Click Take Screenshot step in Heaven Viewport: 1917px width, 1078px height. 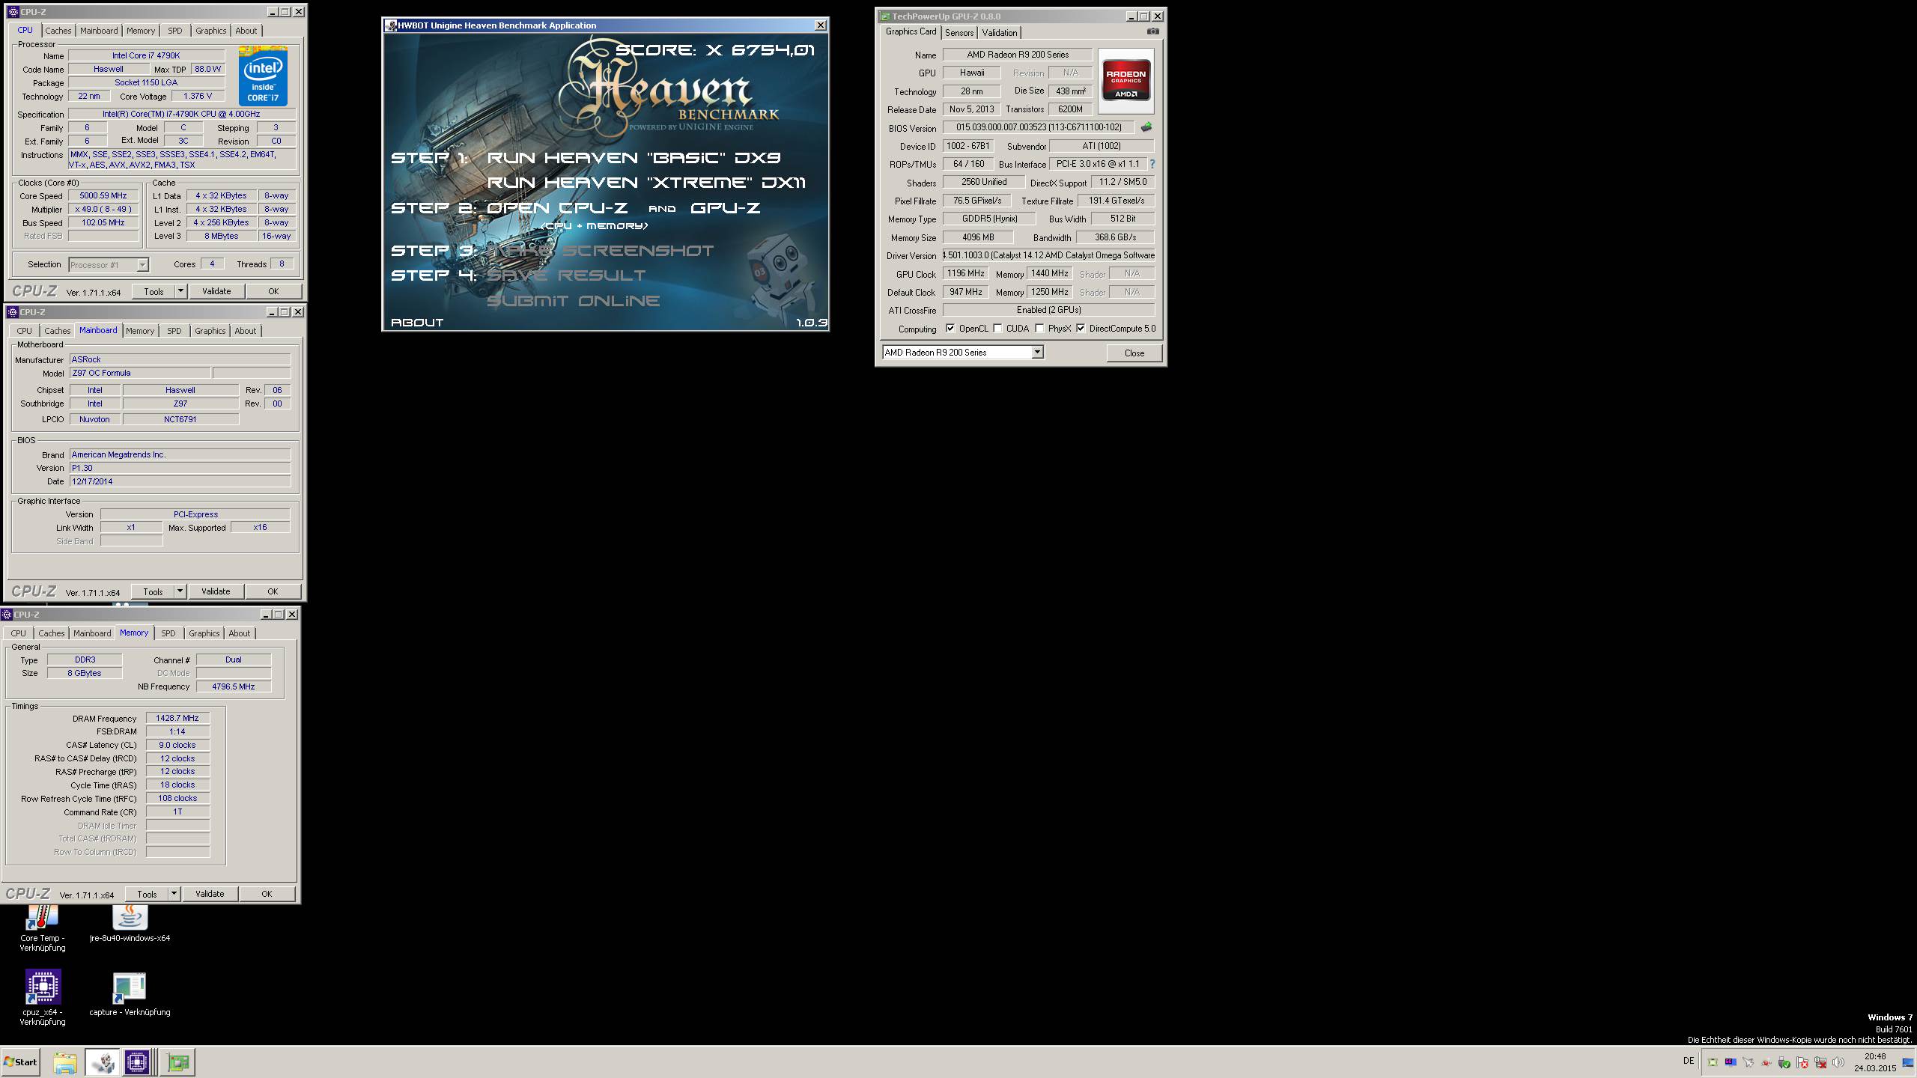(601, 250)
